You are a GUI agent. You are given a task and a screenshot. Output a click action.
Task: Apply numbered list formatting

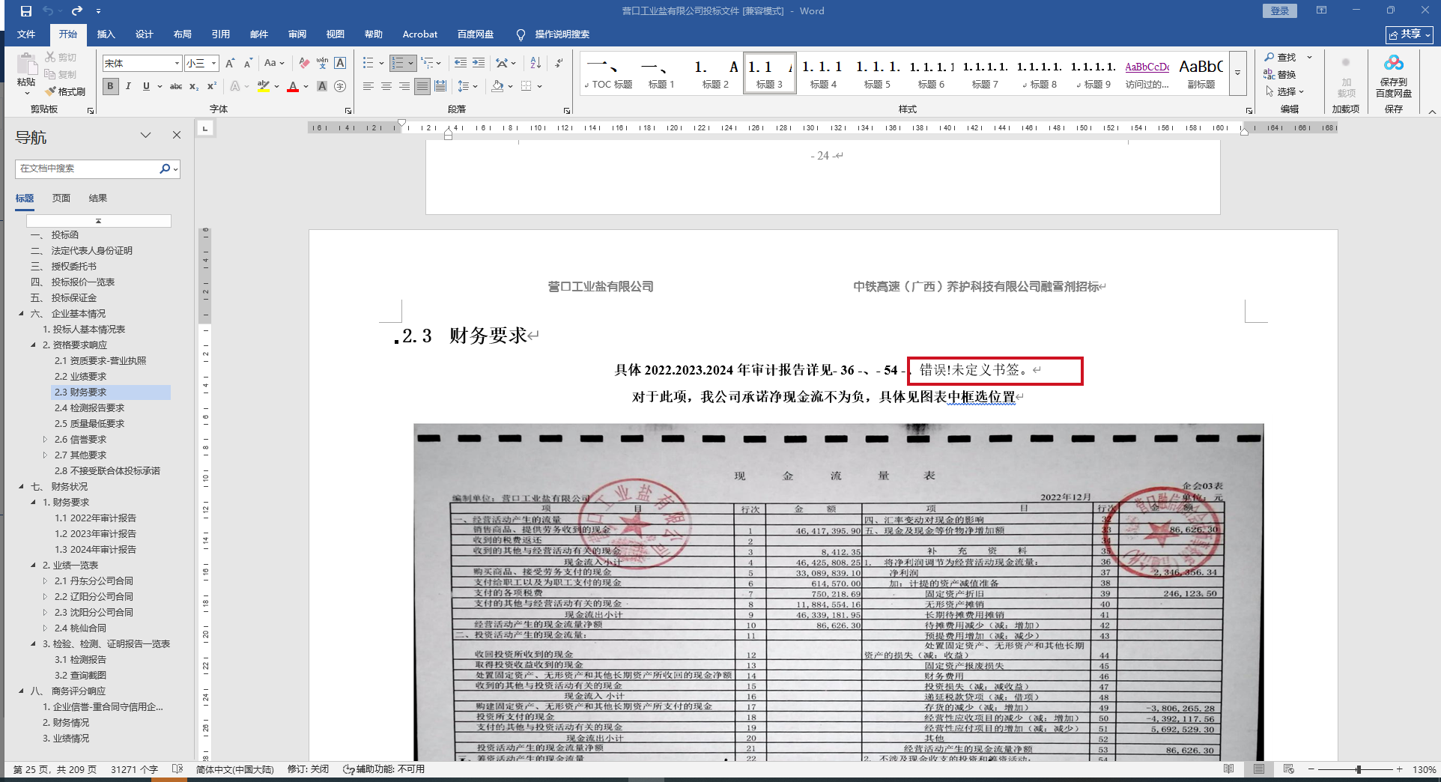[398, 64]
